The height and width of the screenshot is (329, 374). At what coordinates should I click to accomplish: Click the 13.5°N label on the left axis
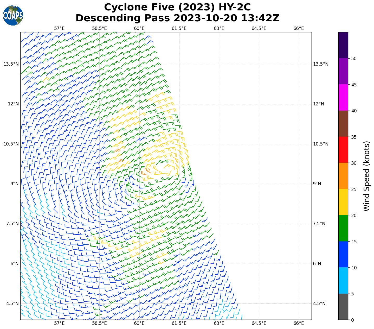coord(11,64)
